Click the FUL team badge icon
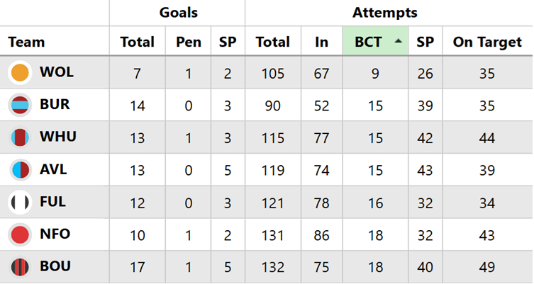 coord(20,203)
